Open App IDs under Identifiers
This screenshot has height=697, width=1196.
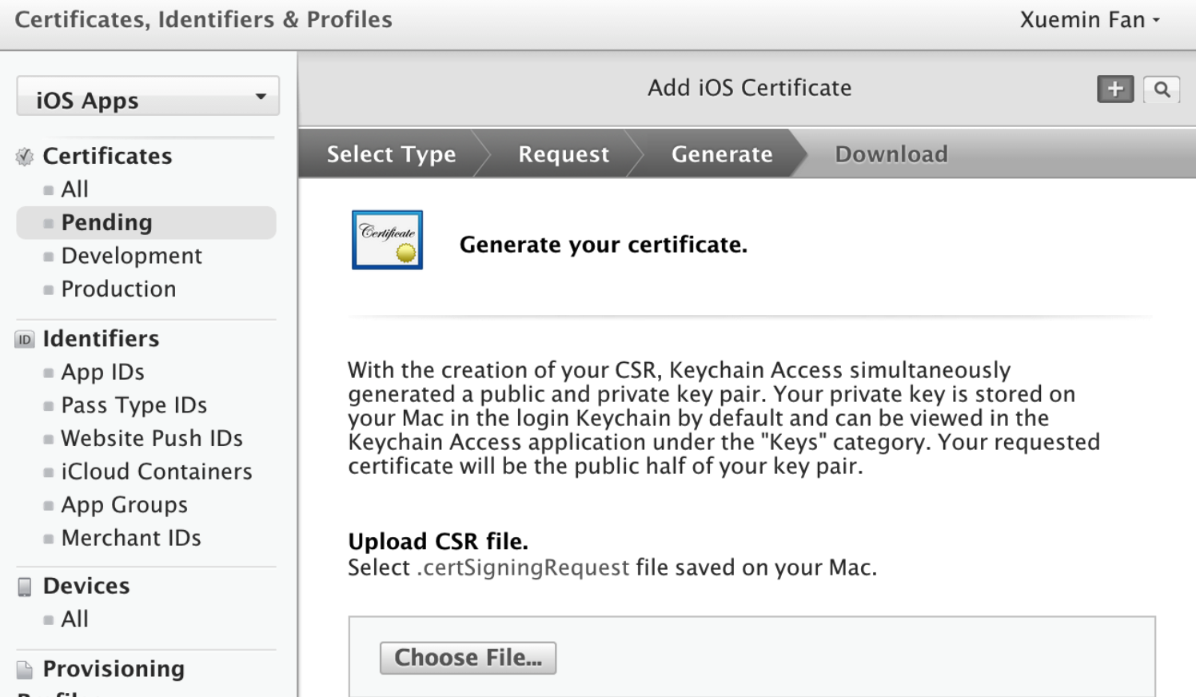pos(102,372)
